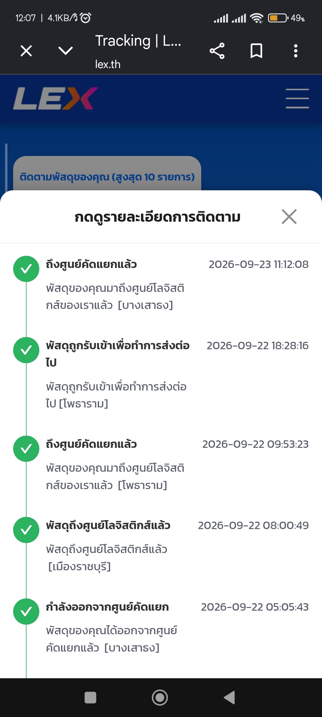This screenshot has height=717, width=322.
Task: Open the browser three-dot overflow menu
Action: click(296, 51)
